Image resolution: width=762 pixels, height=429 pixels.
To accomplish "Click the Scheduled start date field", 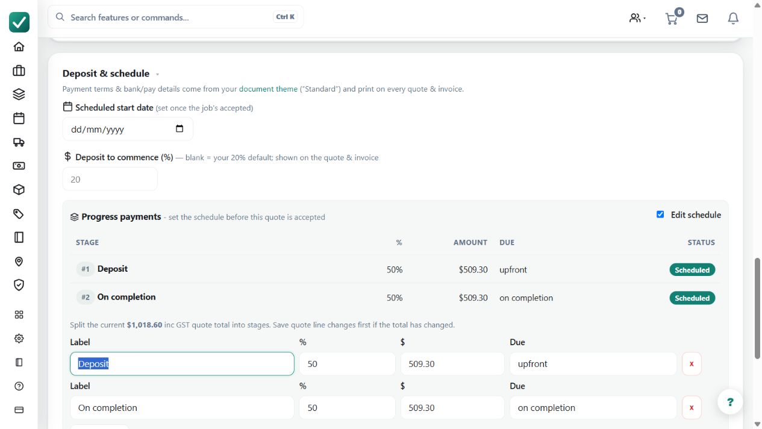I will coord(128,129).
